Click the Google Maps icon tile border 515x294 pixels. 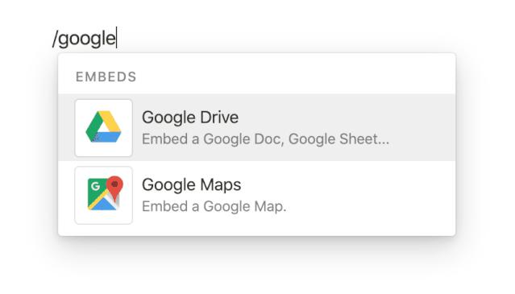tap(104, 168)
